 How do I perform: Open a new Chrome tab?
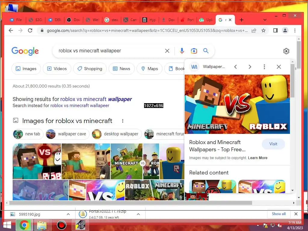(242, 20)
